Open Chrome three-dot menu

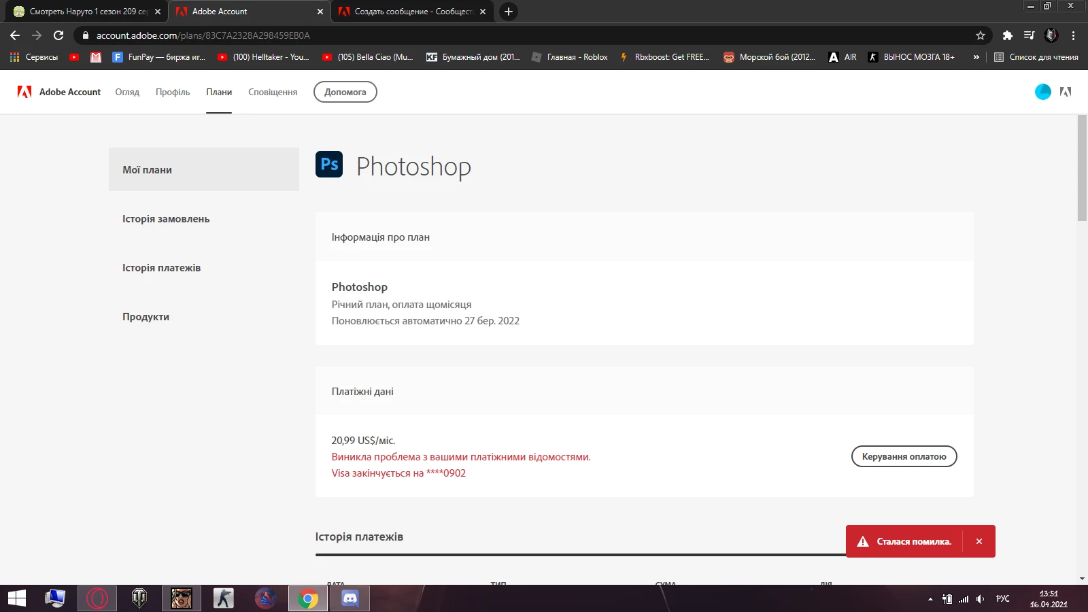click(1073, 35)
